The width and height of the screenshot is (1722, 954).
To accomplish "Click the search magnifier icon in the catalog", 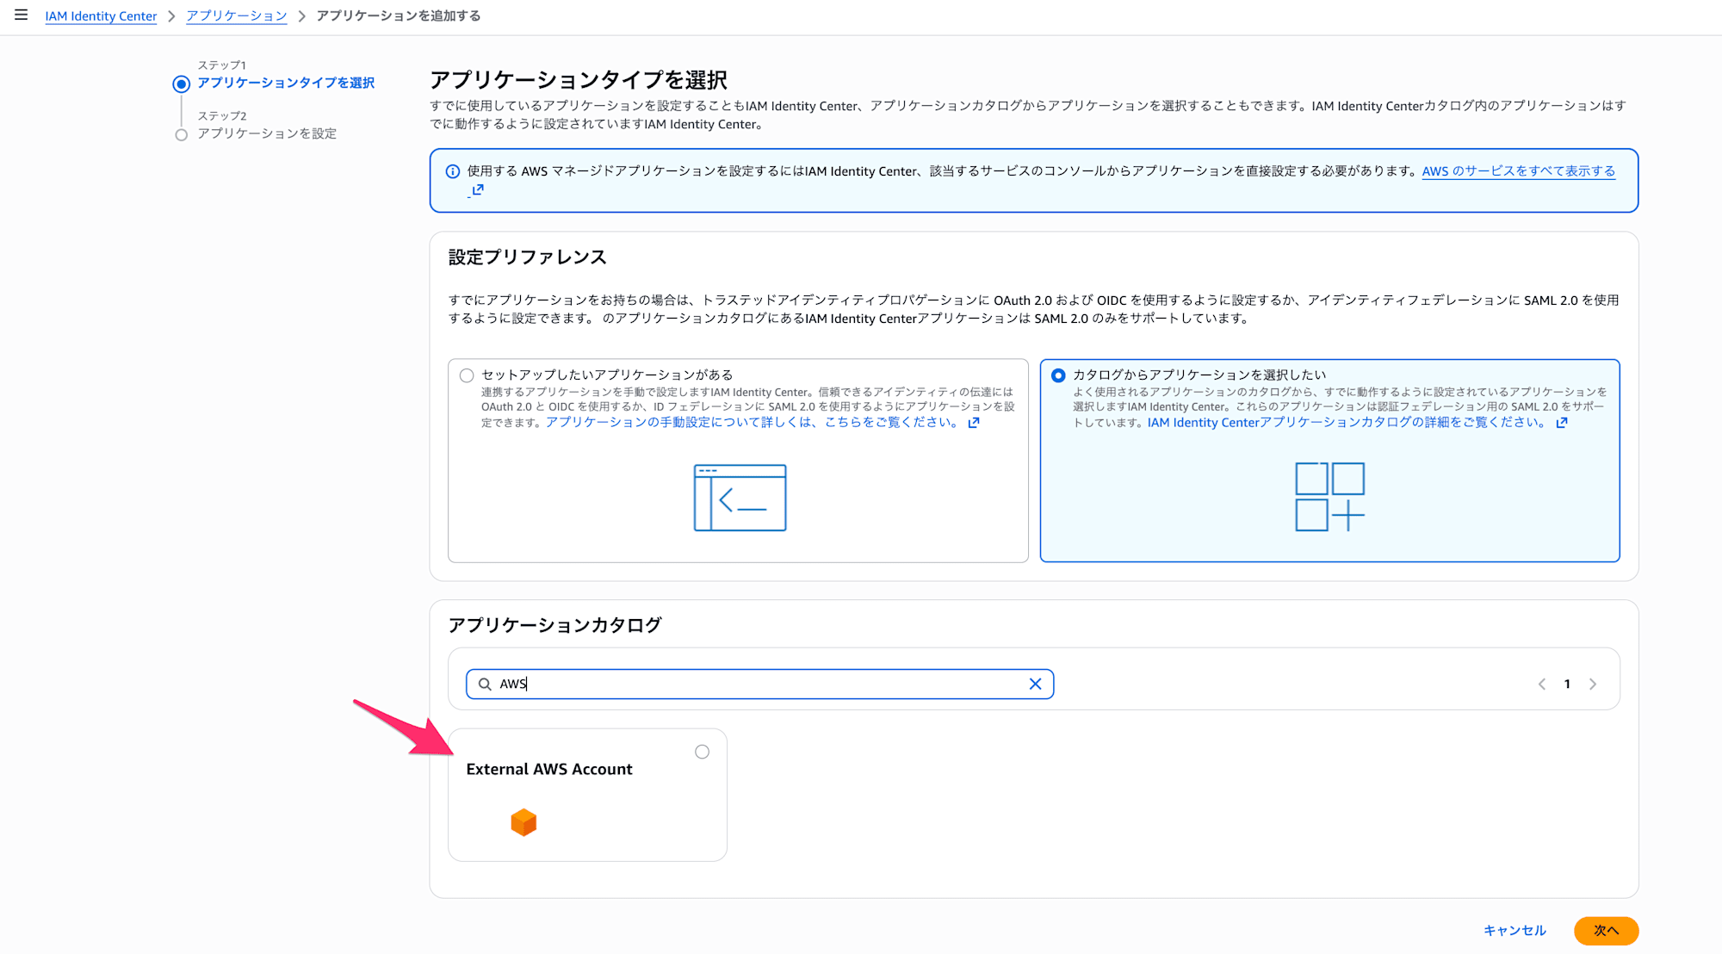I will (x=485, y=684).
